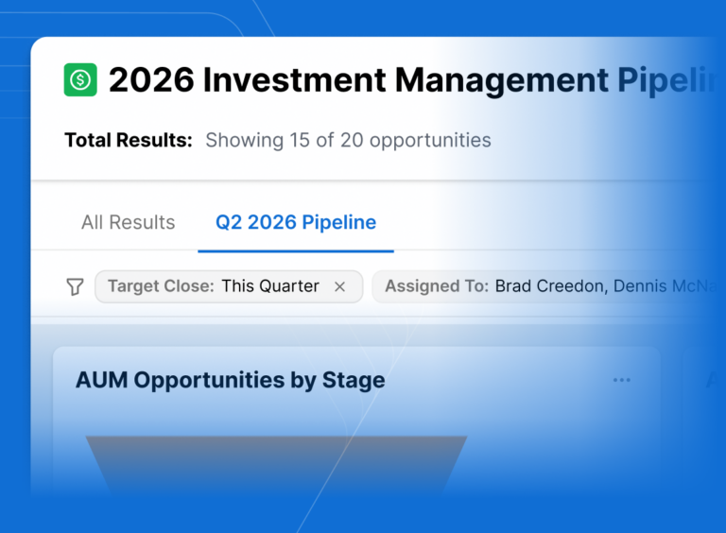Click the green dollar sign pipeline icon

tap(80, 79)
